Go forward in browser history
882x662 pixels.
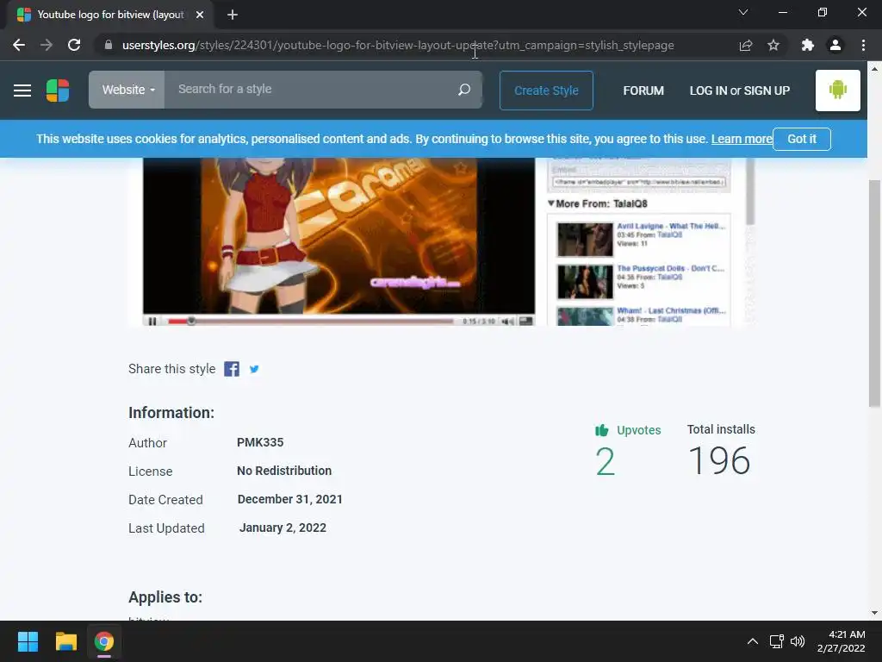click(x=47, y=45)
